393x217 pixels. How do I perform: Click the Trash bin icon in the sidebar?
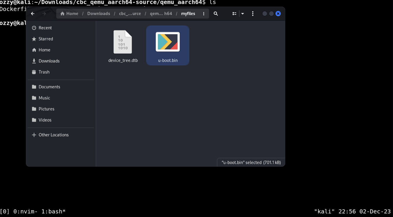[34, 72]
